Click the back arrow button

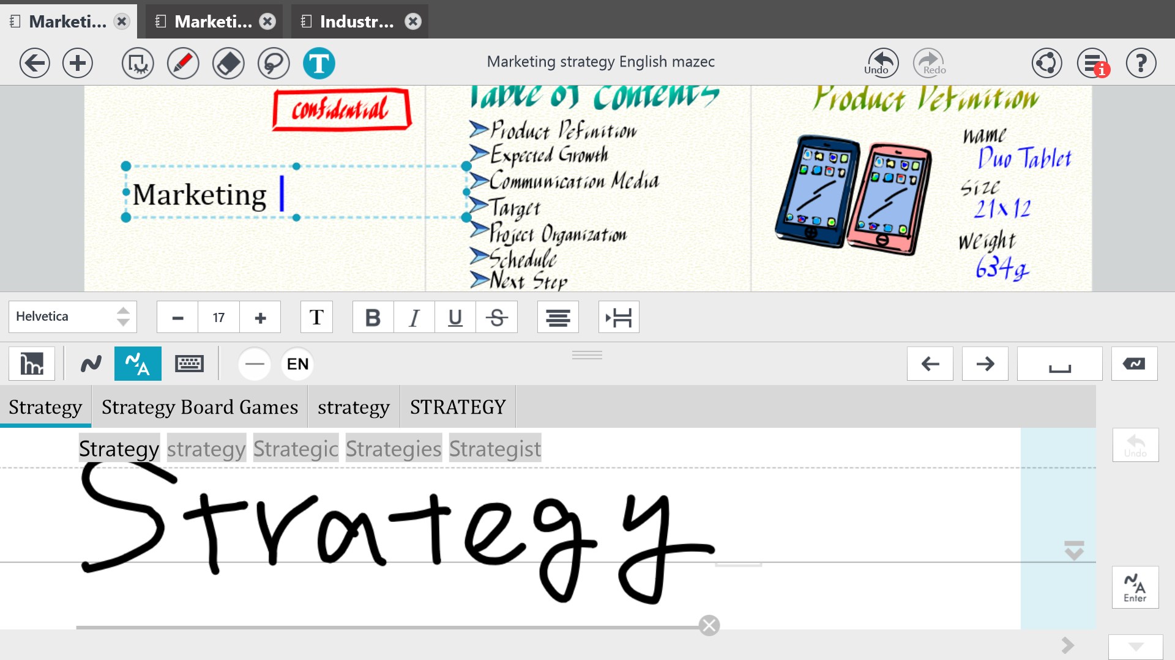click(x=34, y=63)
